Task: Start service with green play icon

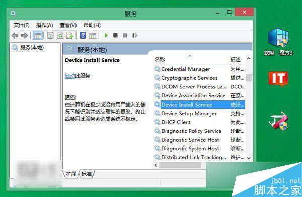Action: coord(106,35)
